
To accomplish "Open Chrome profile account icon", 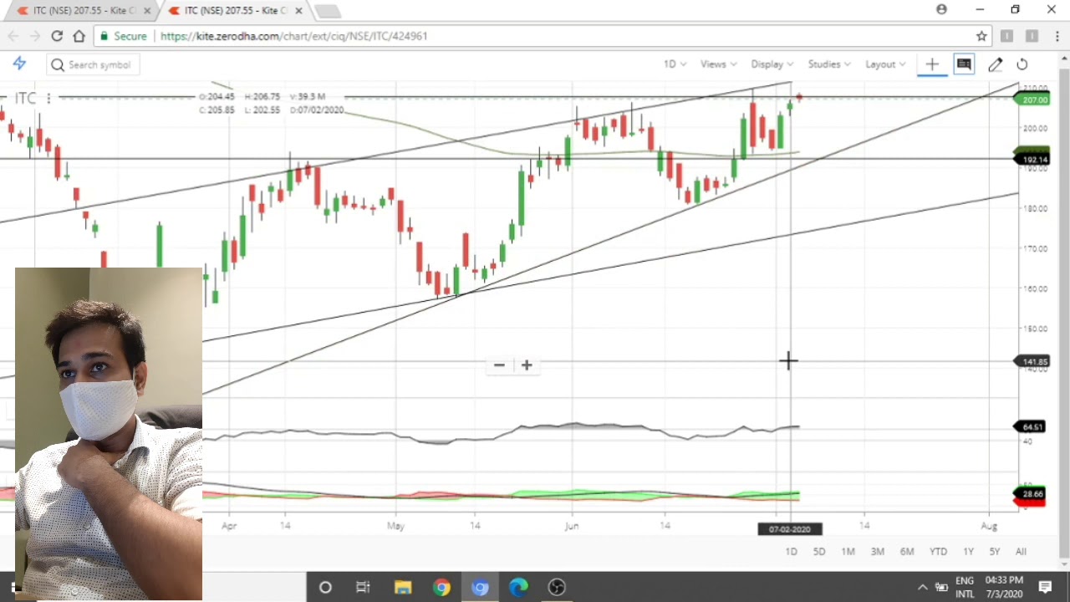I will 942,9.
